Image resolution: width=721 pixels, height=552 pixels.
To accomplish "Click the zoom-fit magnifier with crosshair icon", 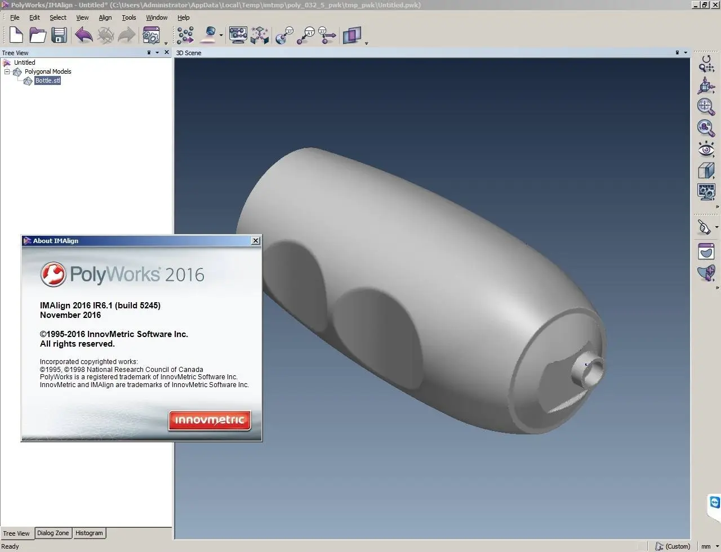I will click(x=706, y=106).
